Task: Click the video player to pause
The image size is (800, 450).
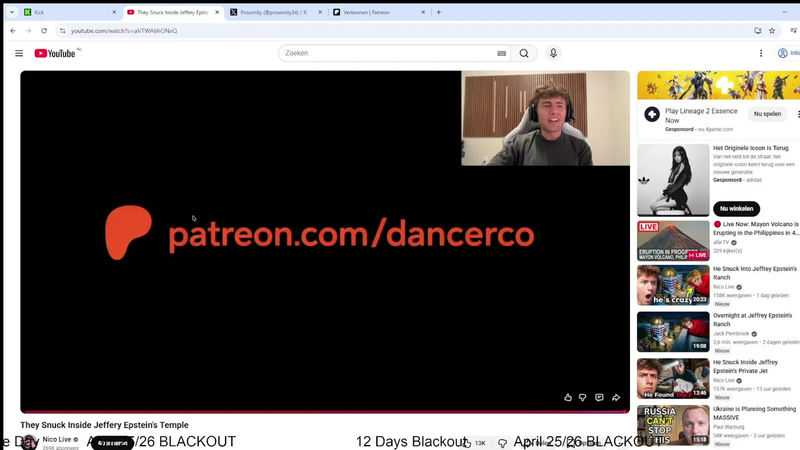Action: [325, 241]
